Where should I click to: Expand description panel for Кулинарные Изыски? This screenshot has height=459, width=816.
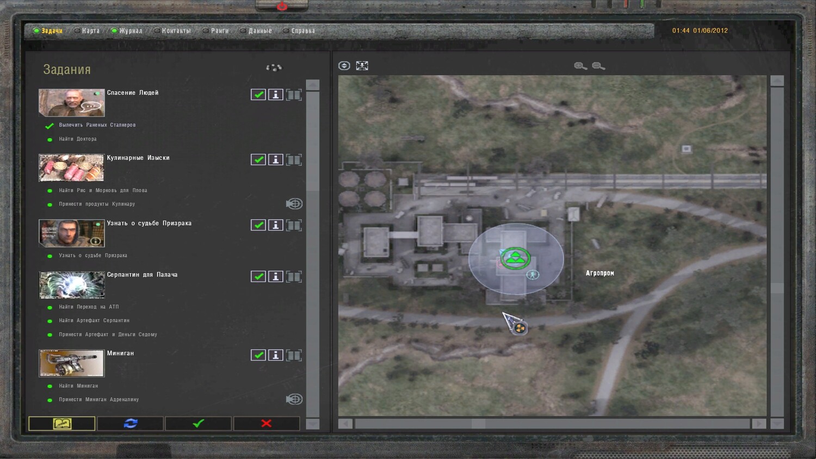click(x=294, y=160)
